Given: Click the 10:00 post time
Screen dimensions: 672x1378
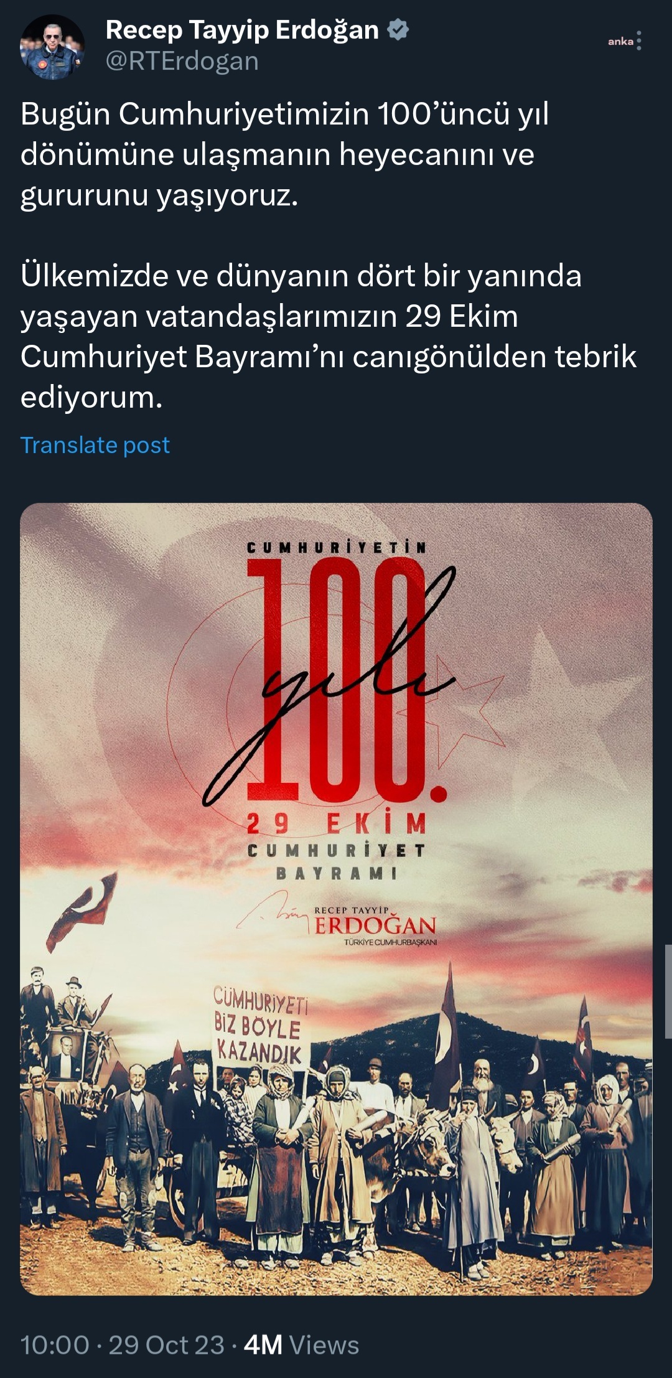Looking at the screenshot, I should (55, 1346).
